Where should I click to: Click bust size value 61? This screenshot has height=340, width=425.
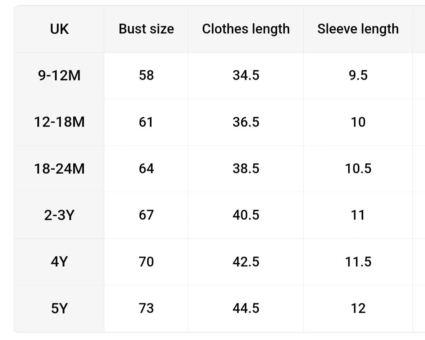[146, 122]
